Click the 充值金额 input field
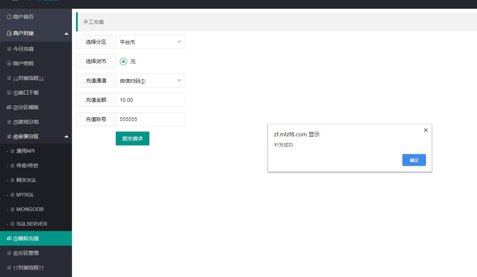477x277 pixels. pyautogui.click(x=150, y=100)
